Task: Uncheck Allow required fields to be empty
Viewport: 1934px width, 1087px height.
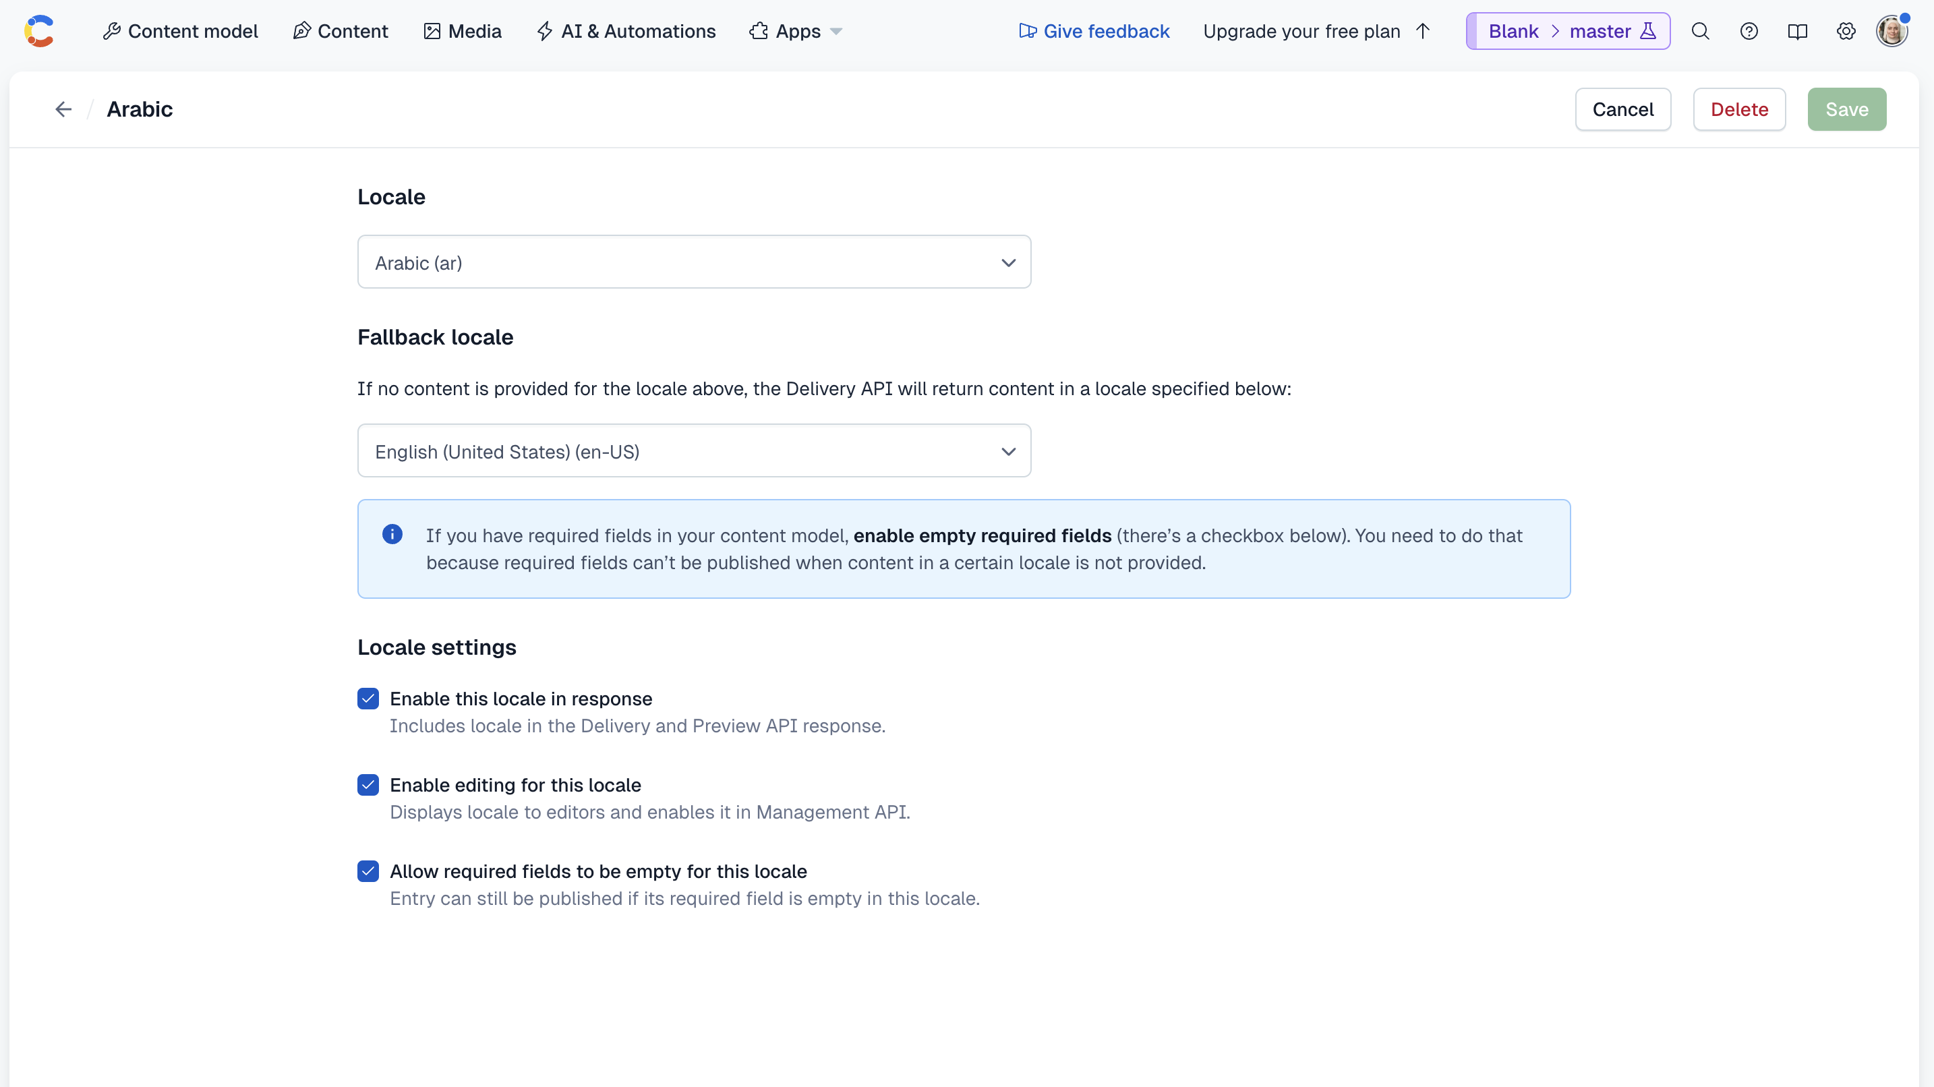Action: coord(368,871)
